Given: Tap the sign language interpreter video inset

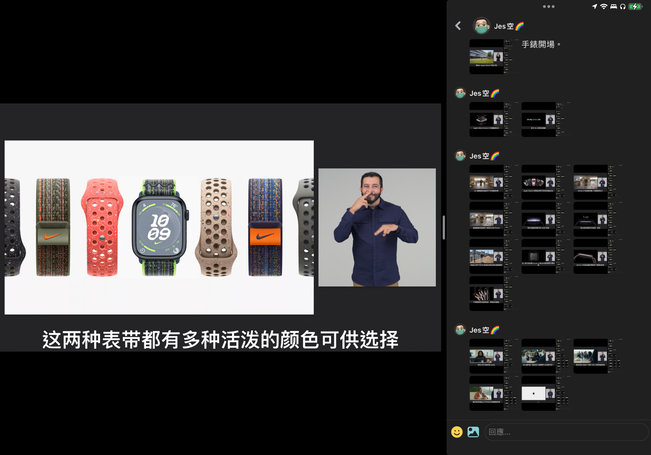Looking at the screenshot, I should [377, 227].
